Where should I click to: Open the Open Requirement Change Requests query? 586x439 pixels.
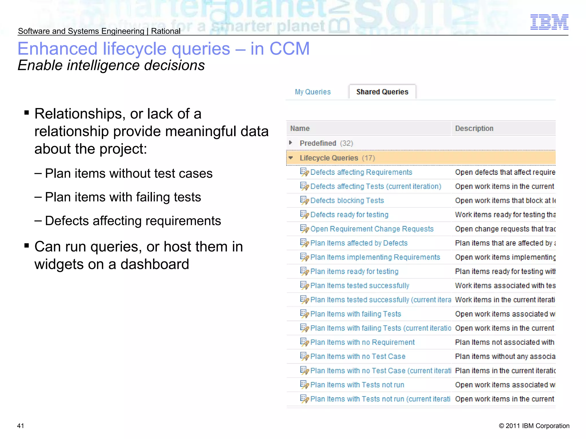pos(372,229)
